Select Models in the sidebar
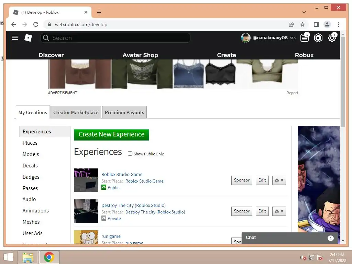This screenshot has height=264, width=352. (x=31, y=154)
